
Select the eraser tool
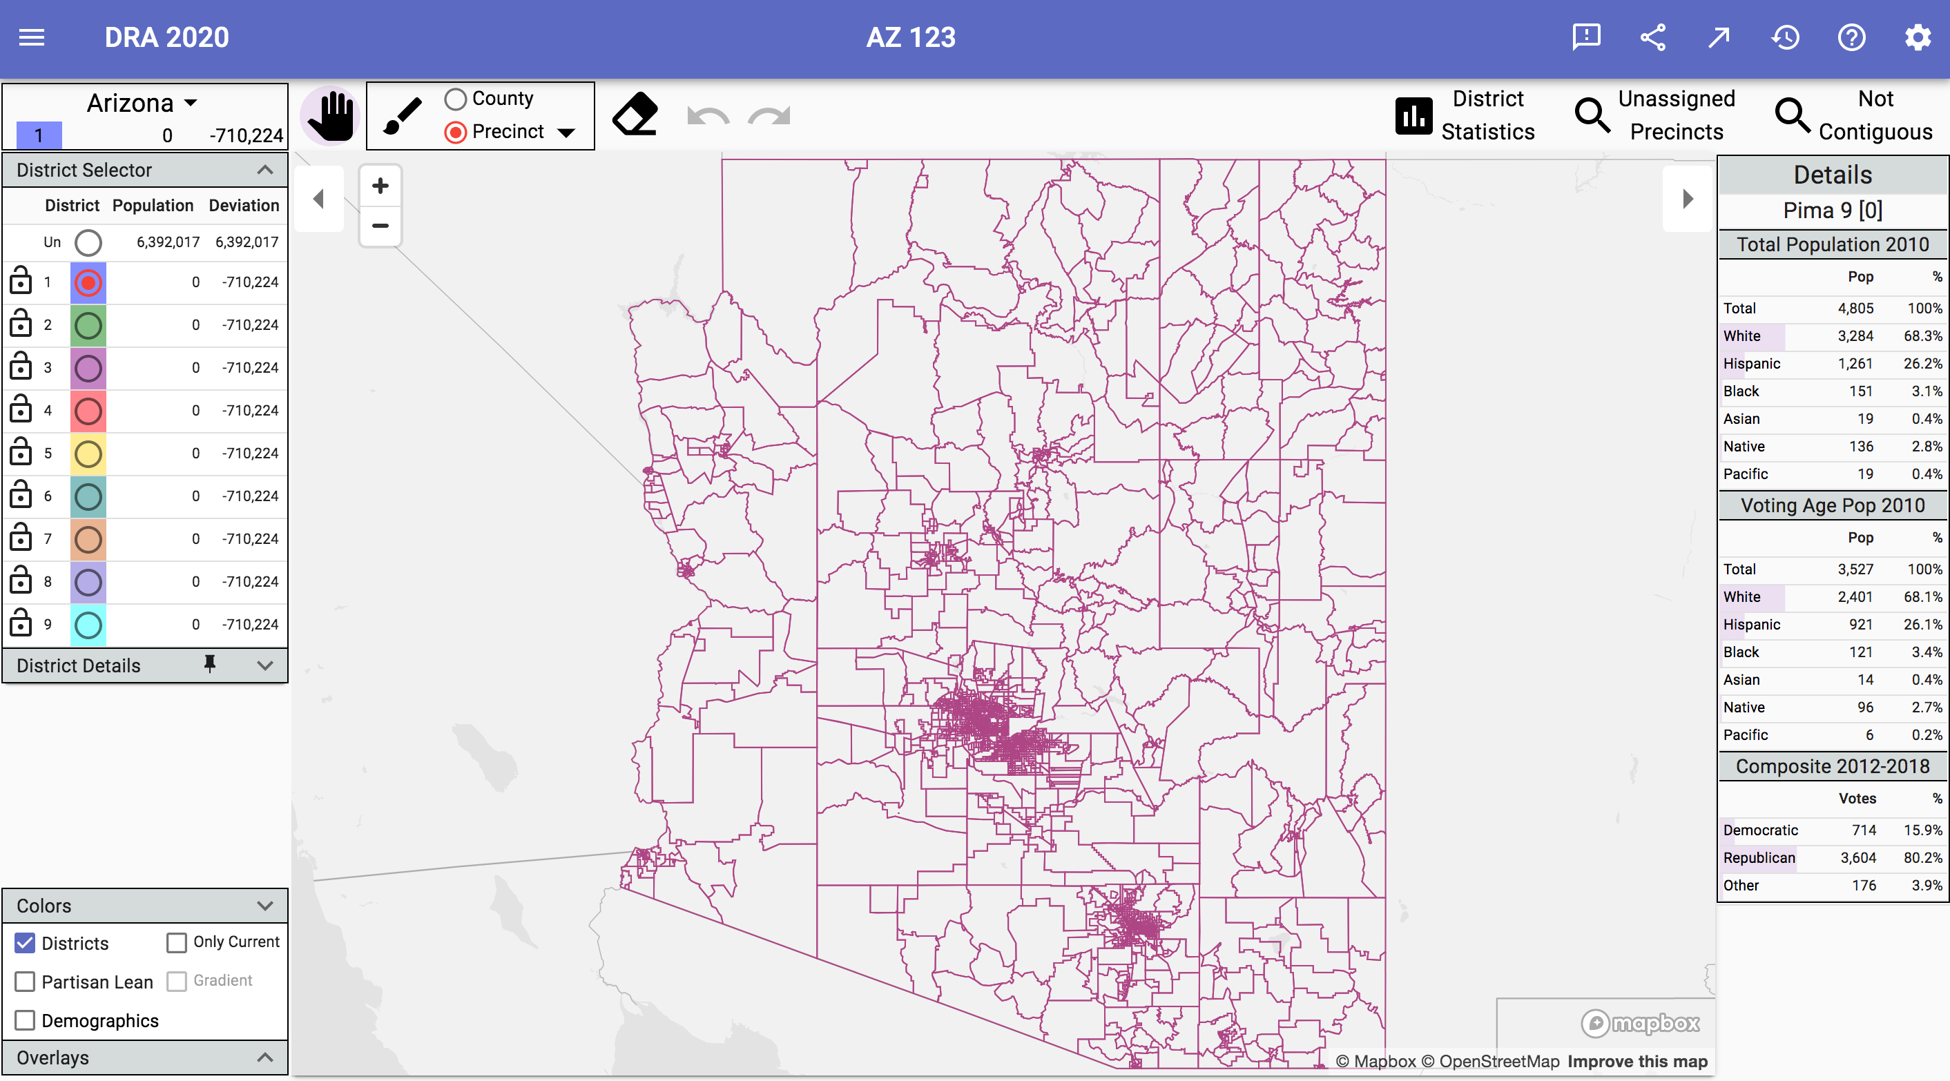pos(636,113)
